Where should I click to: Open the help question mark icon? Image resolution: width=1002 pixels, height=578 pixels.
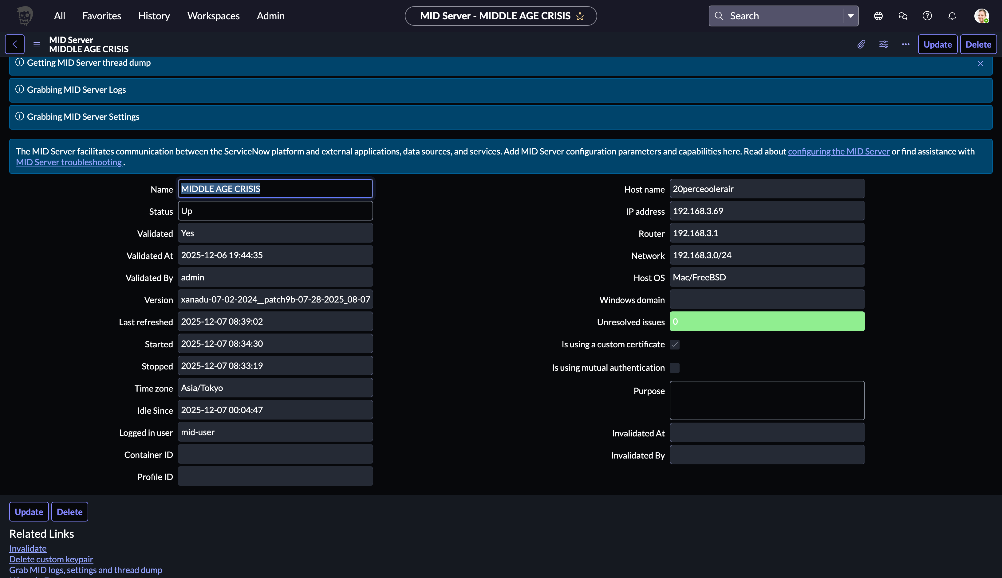coord(927,16)
